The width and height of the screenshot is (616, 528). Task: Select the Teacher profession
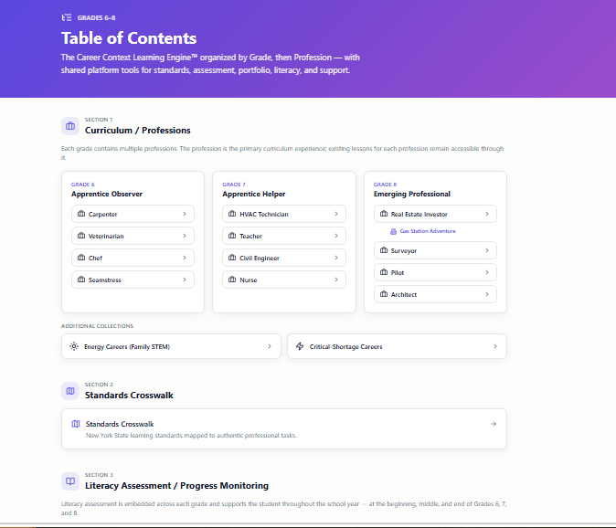coord(284,236)
